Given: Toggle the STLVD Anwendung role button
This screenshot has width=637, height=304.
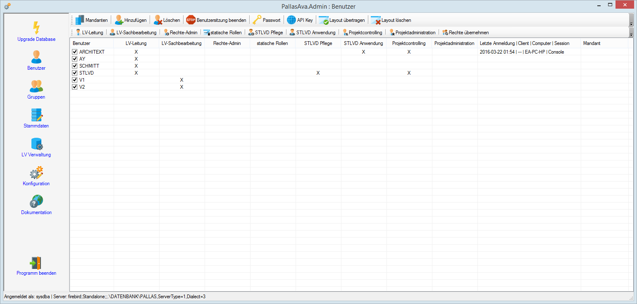Looking at the screenshot, I should [x=312, y=32].
